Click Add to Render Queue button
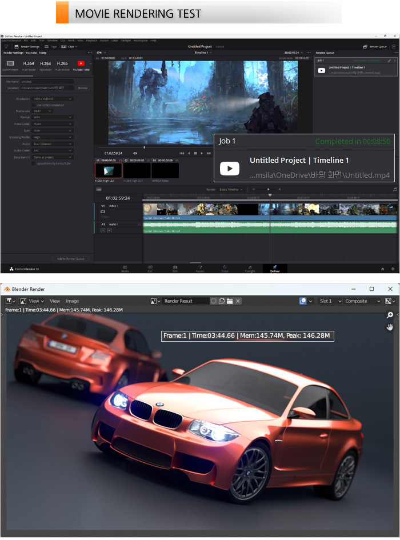The width and height of the screenshot is (400, 540). click(71, 259)
